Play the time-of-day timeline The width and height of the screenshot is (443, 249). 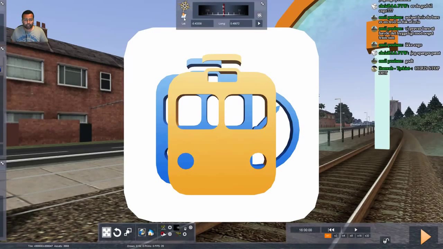pyautogui.click(x=356, y=230)
